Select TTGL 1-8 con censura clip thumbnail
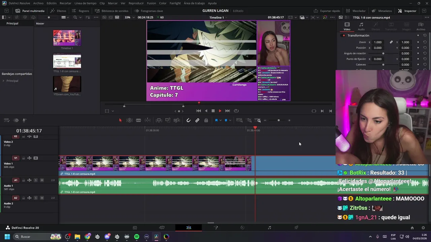 click(67, 61)
